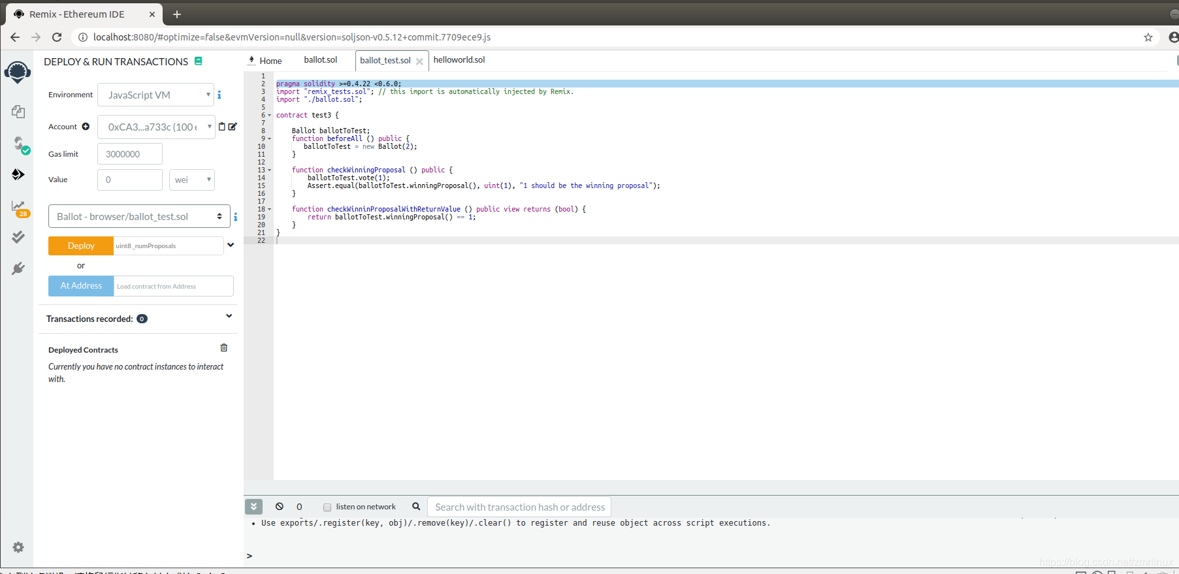This screenshot has height=574, width=1179.
Task: Open the Remix home logo icon
Action: (18, 72)
